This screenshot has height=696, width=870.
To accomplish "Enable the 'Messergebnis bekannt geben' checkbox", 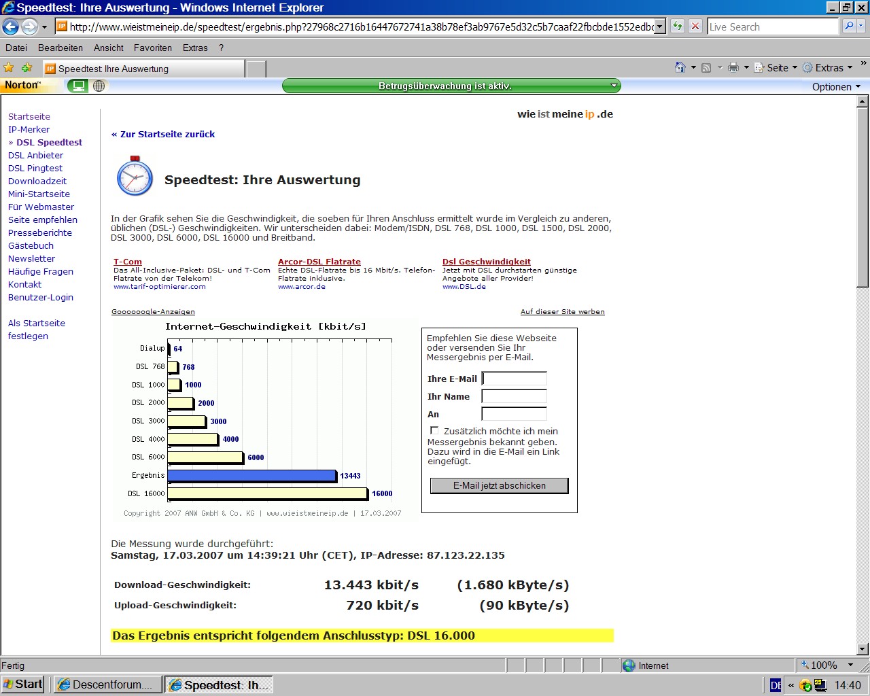I will click(x=434, y=431).
